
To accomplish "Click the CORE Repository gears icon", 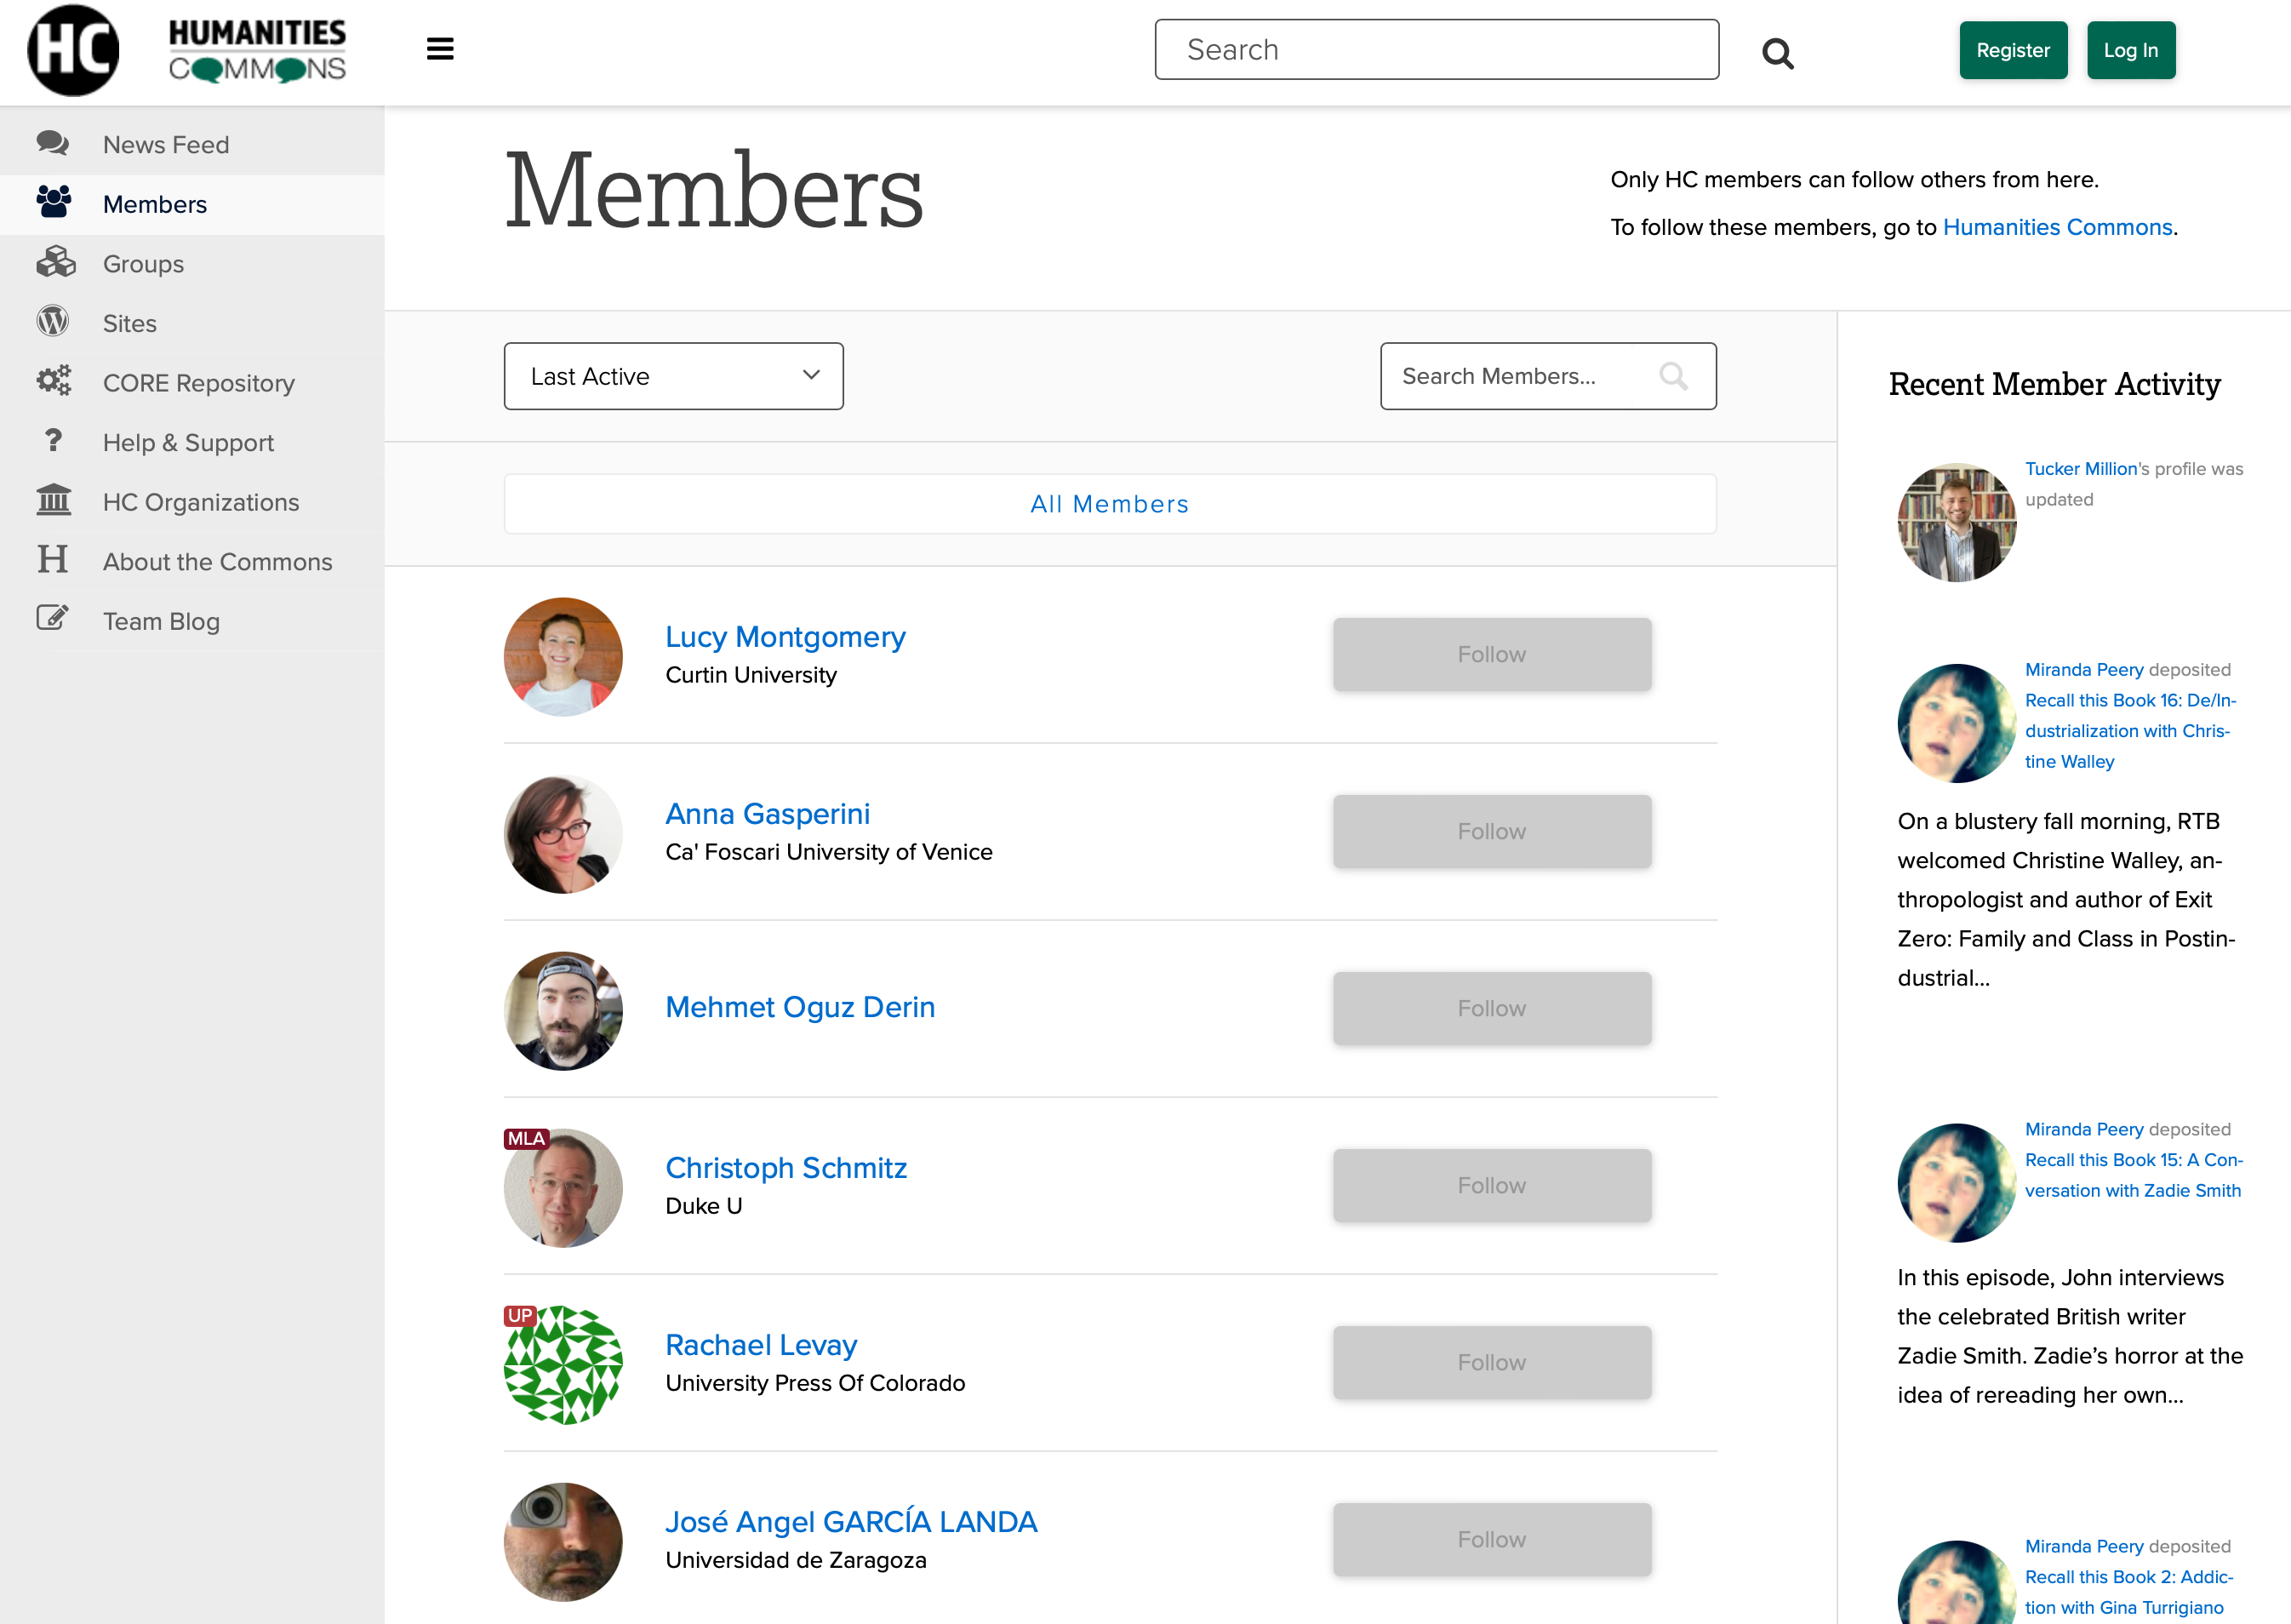I will (x=54, y=381).
